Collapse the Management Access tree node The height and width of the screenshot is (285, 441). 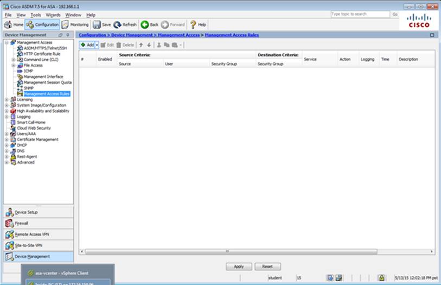[x=7, y=42]
